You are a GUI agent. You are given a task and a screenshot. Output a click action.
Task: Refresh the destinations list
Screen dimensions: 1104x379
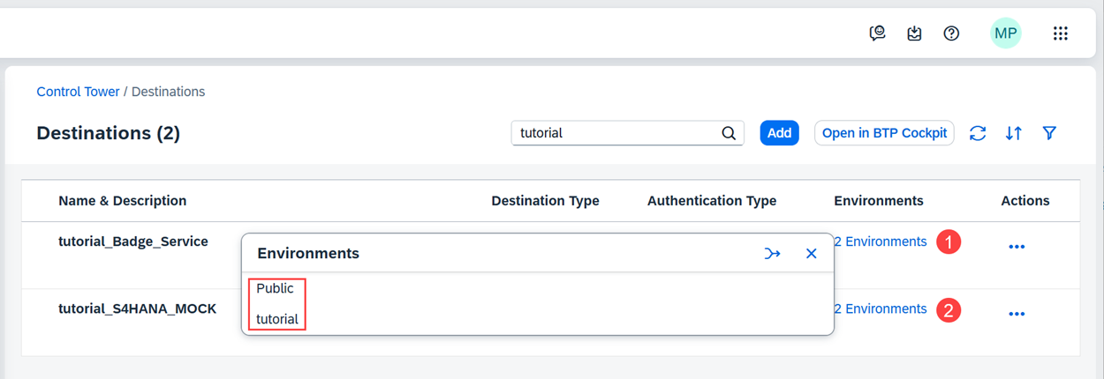978,133
